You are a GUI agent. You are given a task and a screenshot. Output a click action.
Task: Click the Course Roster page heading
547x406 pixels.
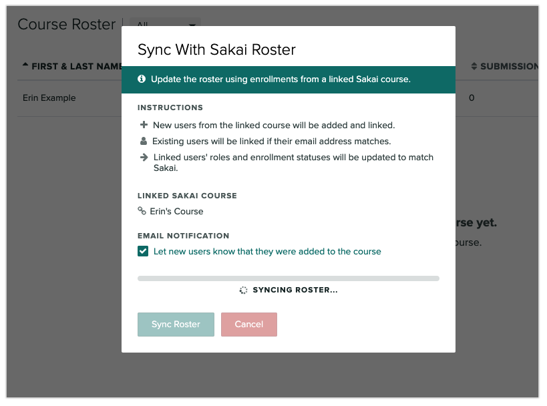click(x=66, y=24)
